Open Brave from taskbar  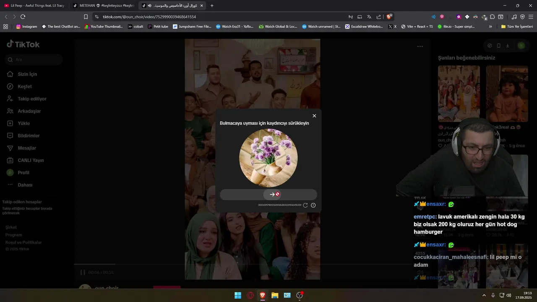pyautogui.click(x=263, y=295)
